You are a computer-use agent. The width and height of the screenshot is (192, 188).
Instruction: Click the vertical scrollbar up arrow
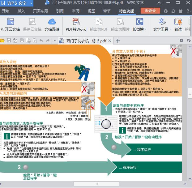point(190,47)
